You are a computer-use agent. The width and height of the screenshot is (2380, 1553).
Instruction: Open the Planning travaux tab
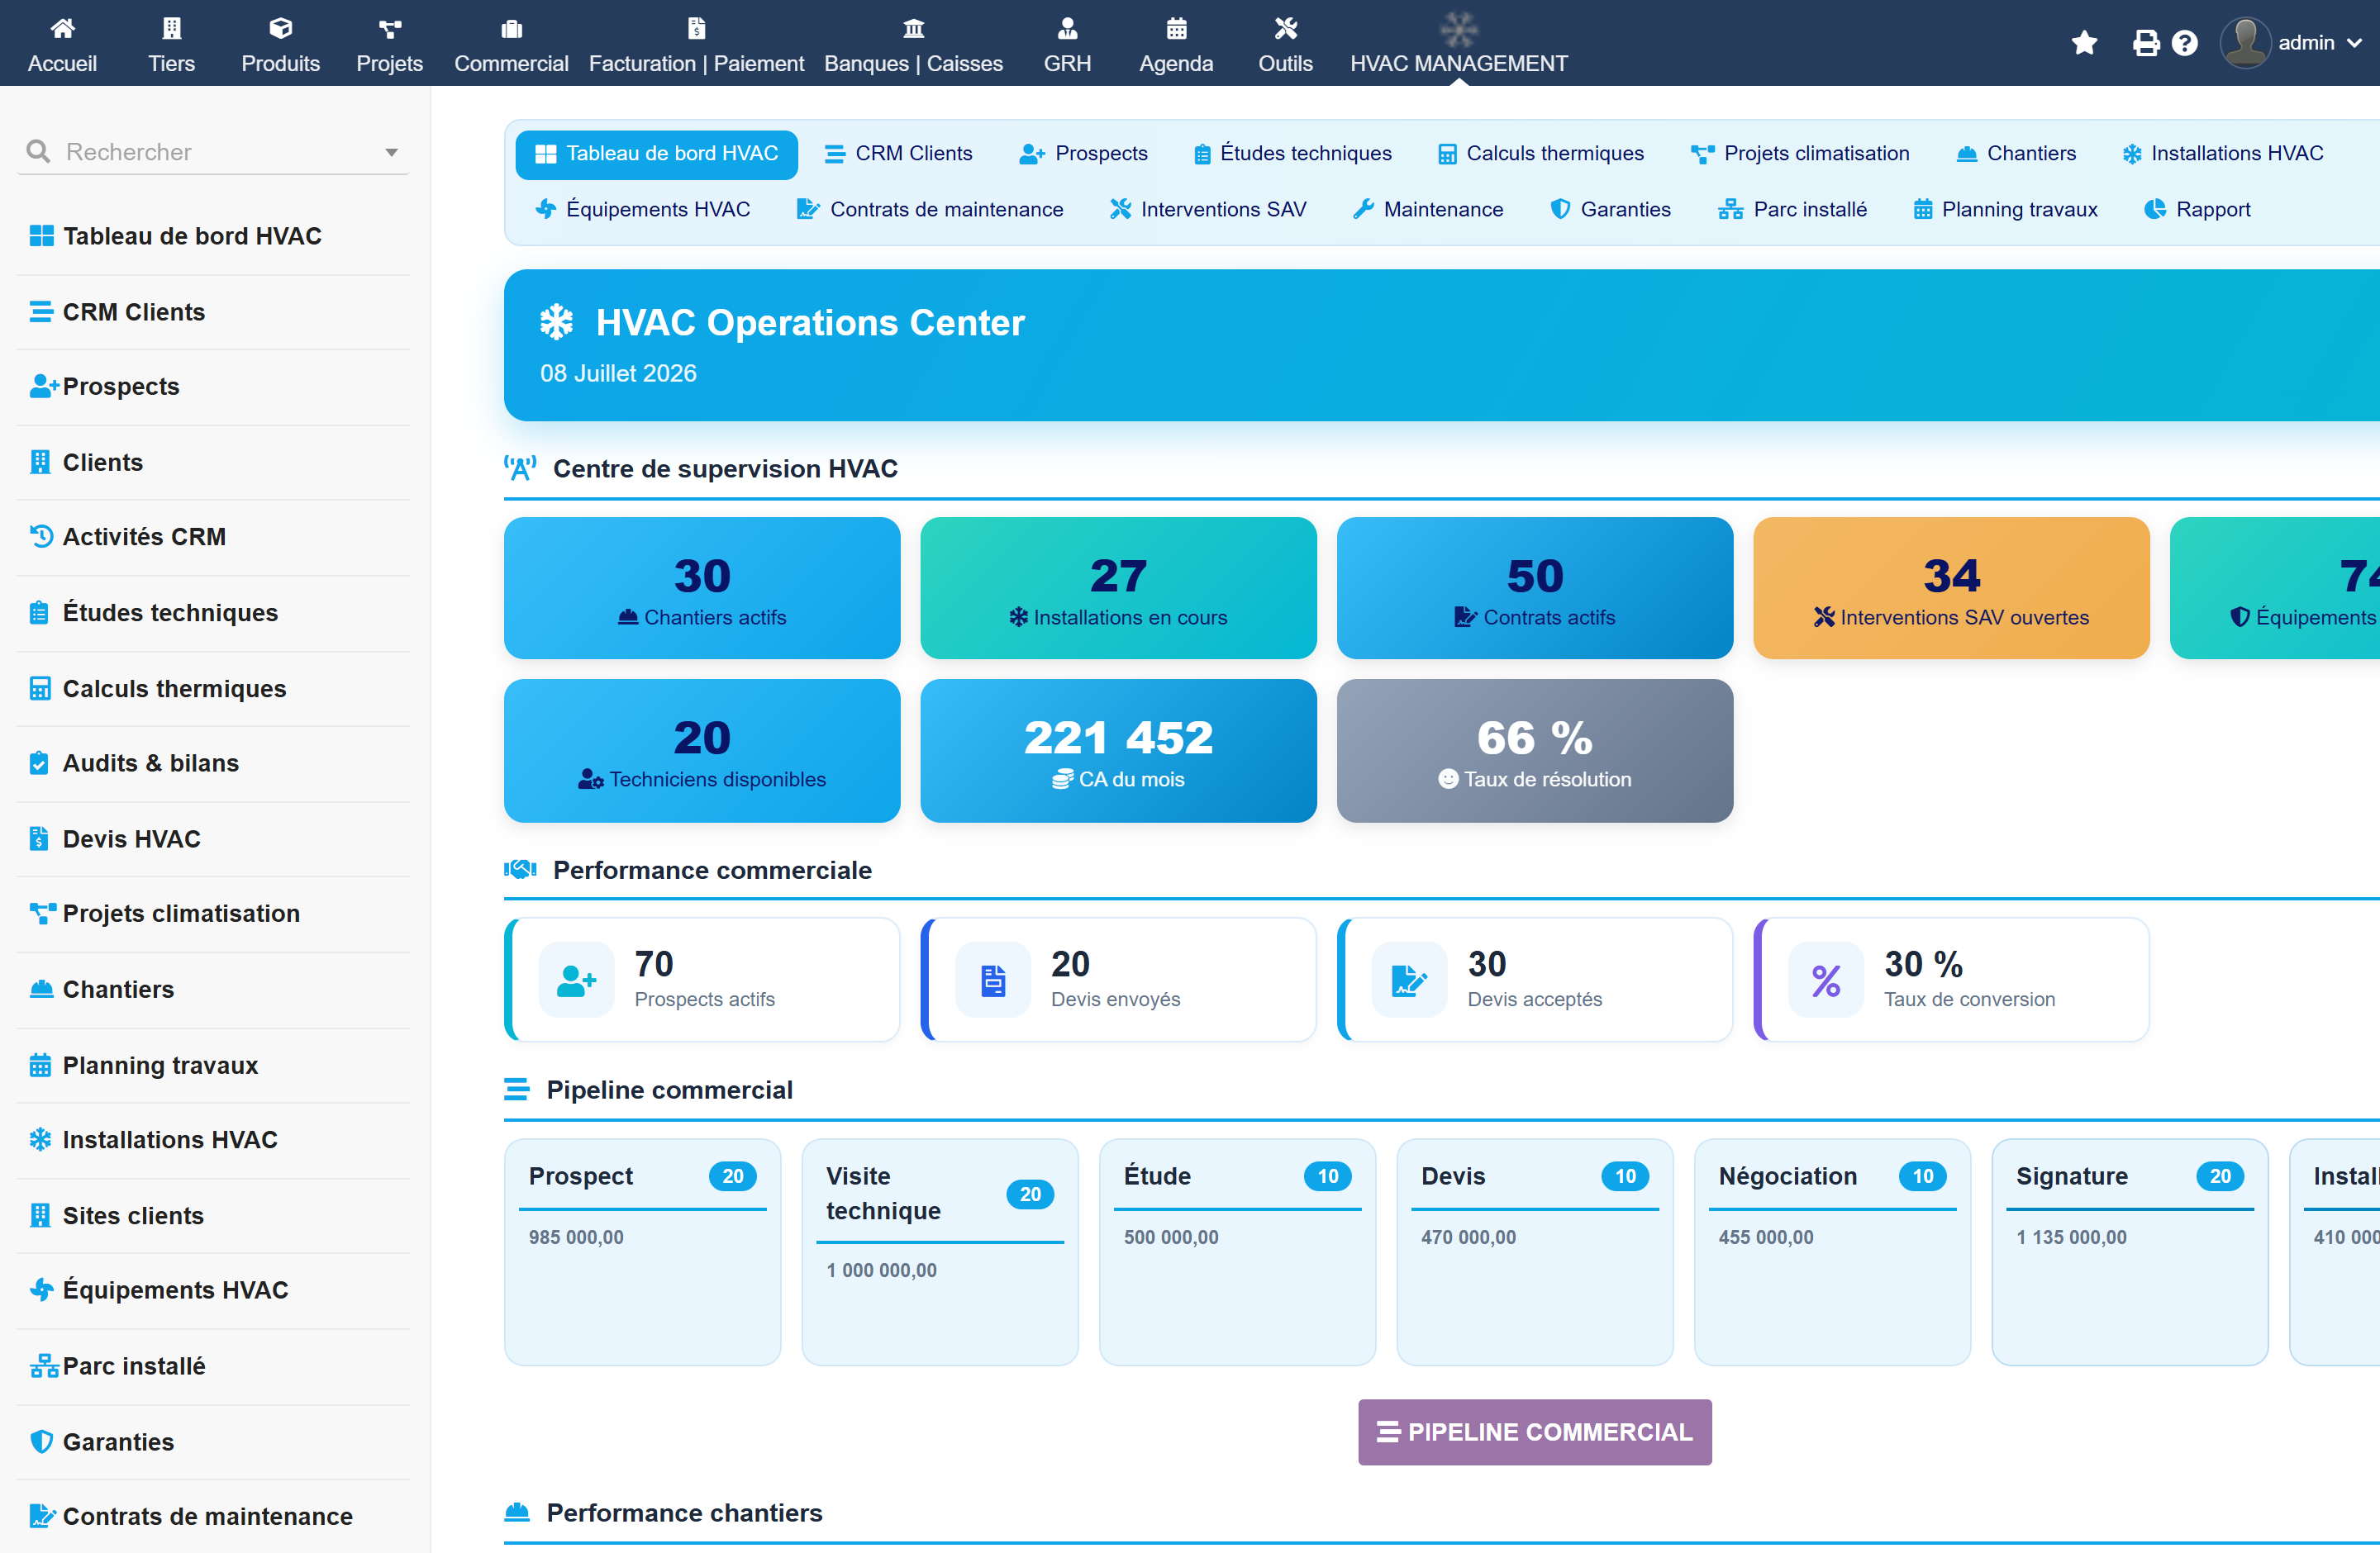tap(2005, 210)
